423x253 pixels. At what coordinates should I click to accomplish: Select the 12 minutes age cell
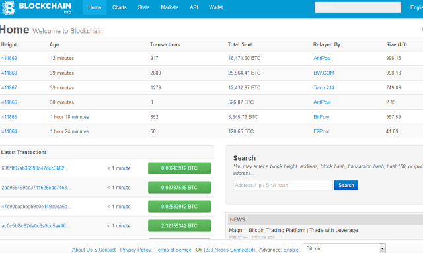(x=61, y=58)
